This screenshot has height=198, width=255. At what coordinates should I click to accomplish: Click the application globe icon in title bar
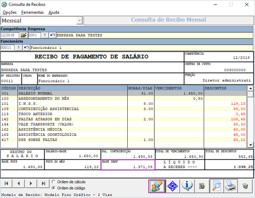pos(4,5)
